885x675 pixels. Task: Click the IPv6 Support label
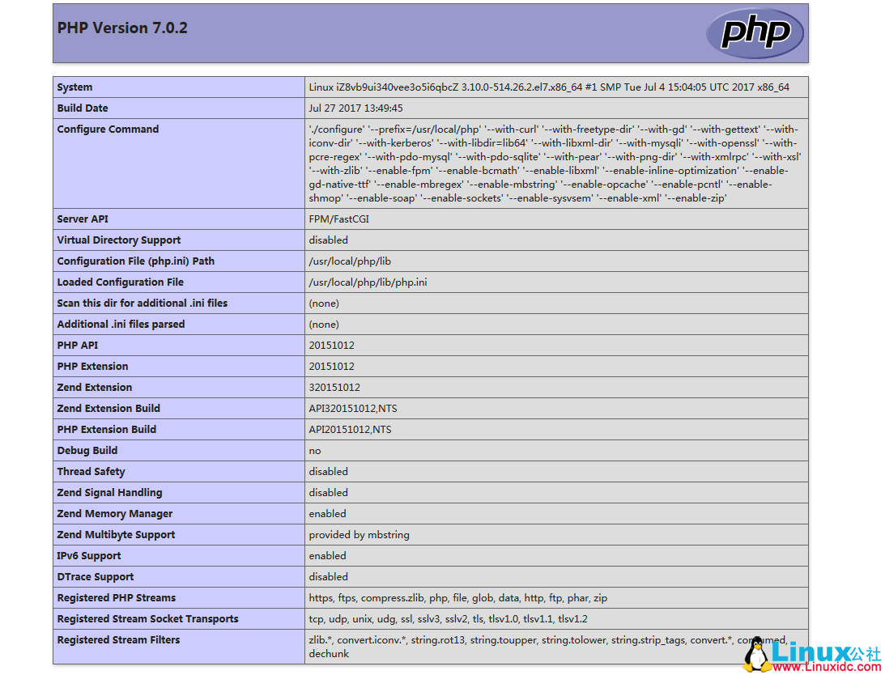(x=89, y=556)
